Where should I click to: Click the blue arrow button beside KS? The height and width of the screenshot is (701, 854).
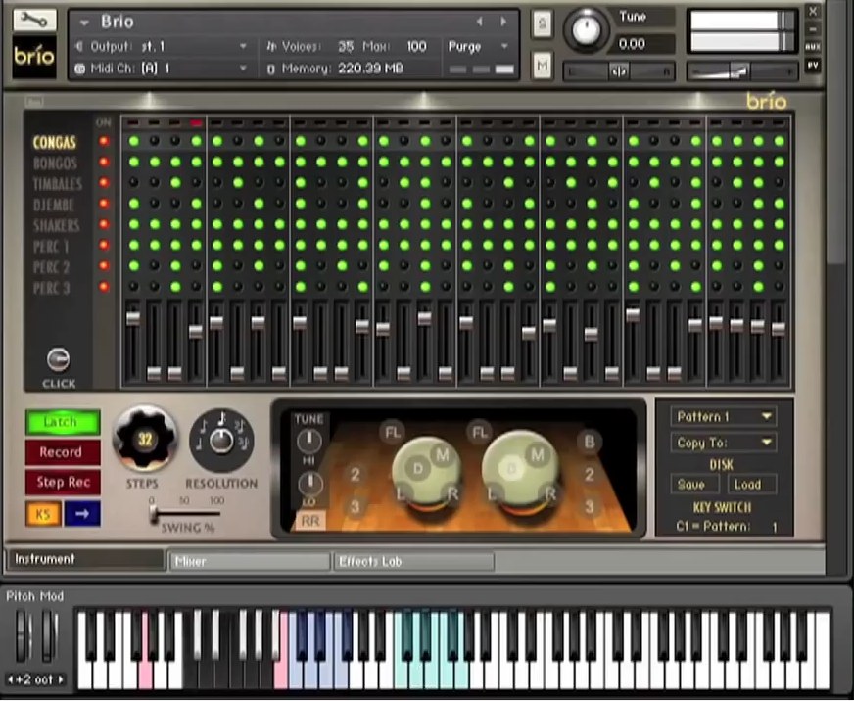pos(82,514)
